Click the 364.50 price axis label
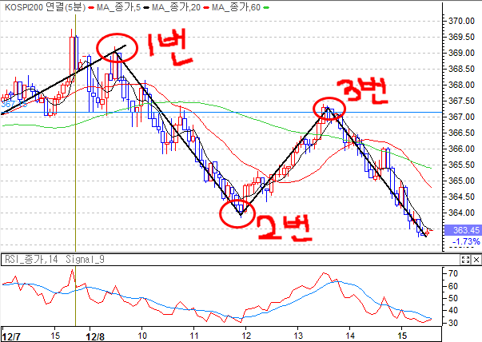 pyautogui.click(x=461, y=197)
